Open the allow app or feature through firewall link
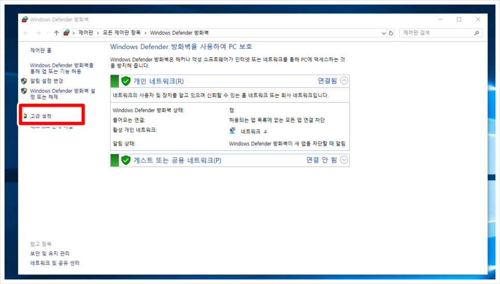 coord(62,68)
